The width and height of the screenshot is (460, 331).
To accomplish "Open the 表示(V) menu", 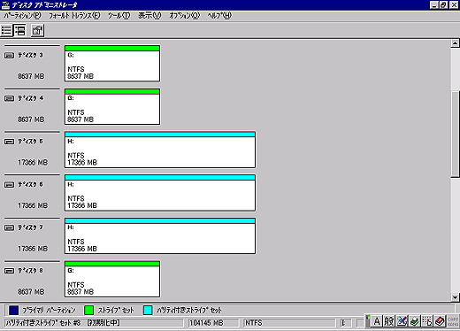I will 149,16.
